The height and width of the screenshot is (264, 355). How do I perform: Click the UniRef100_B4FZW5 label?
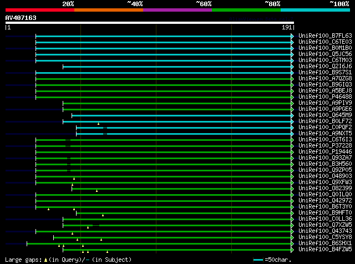tap(325, 250)
